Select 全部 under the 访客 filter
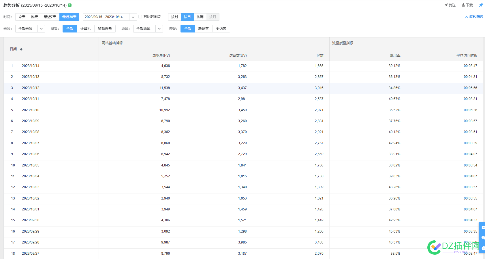This screenshot has height=259, width=485. coord(188,29)
